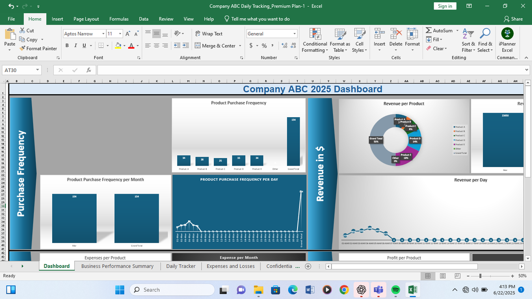Switch to the Page Layout tab
Viewport: 532px width, 299px height.
tap(86, 19)
